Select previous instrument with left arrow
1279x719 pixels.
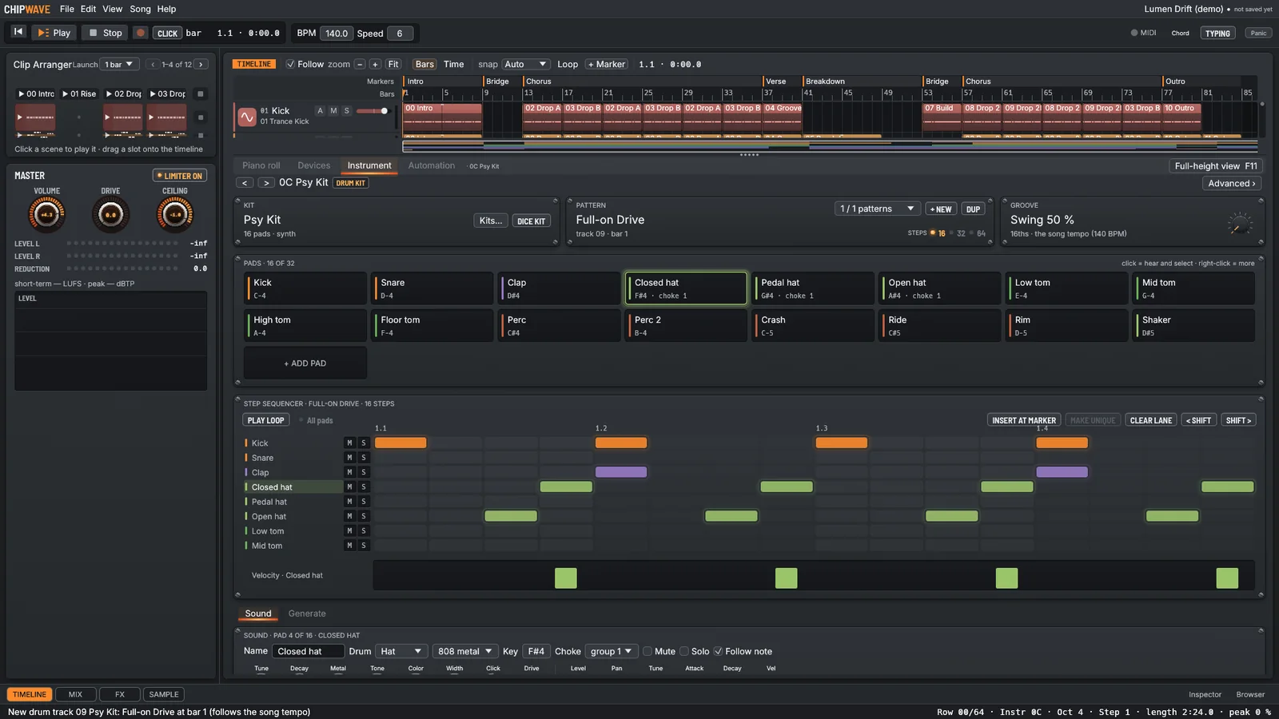point(245,183)
